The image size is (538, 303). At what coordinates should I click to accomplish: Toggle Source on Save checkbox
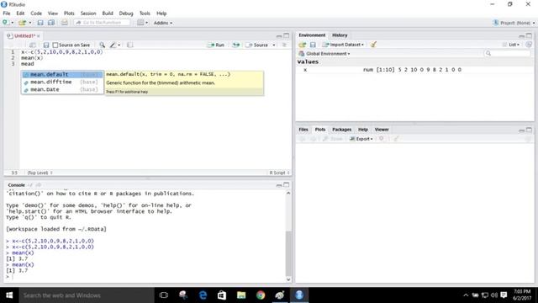pos(55,45)
